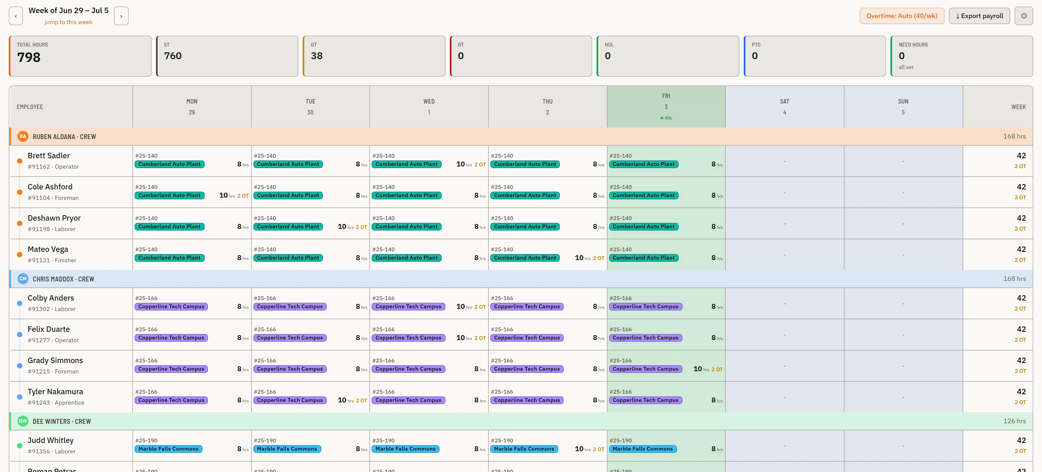Click the blue status dot beside Colby Anders
Image resolution: width=1042 pixels, height=472 pixels.
[x=19, y=303]
